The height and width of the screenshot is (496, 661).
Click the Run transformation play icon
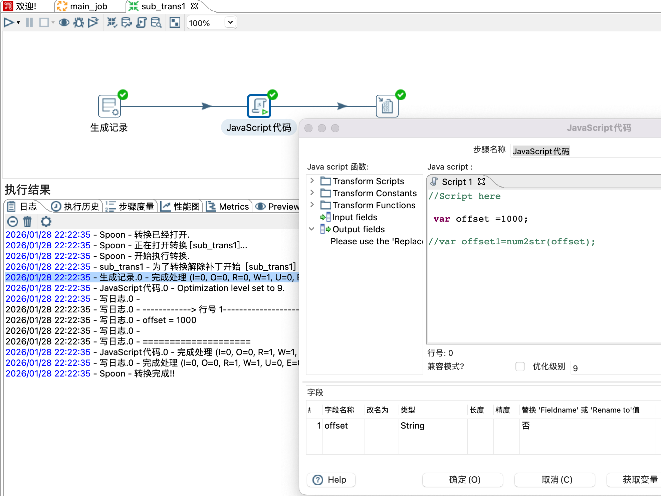tap(8, 23)
